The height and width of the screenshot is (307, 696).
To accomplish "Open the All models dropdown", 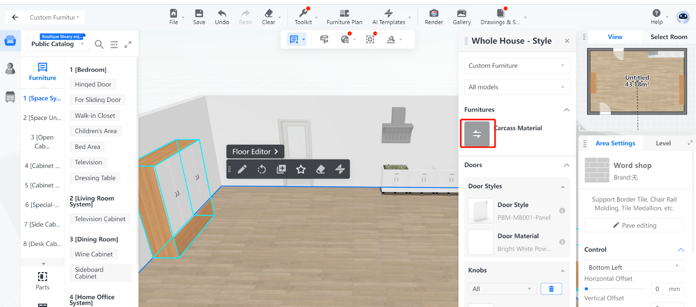I will pos(516,87).
